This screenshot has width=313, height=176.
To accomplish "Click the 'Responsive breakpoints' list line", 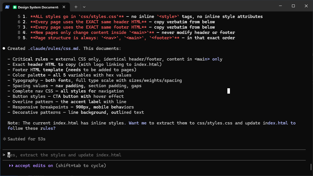I will pos(71,107).
